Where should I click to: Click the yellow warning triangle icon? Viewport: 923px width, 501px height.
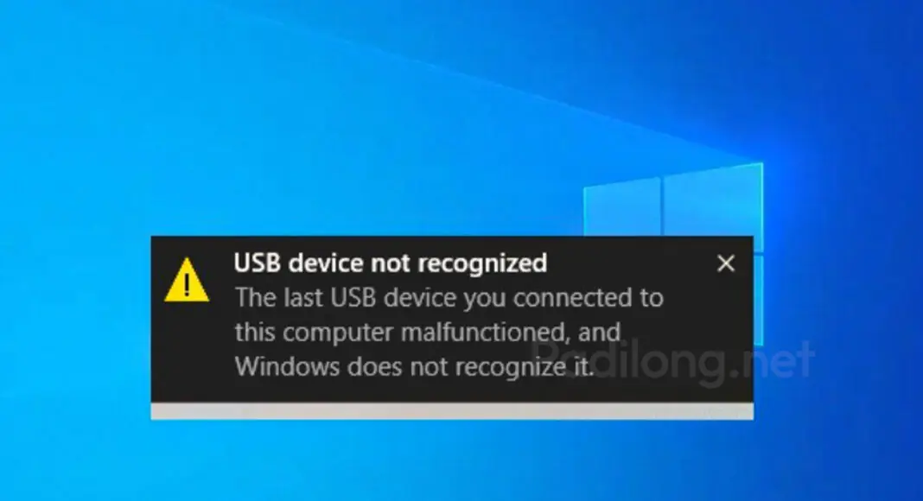coord(187,281)
